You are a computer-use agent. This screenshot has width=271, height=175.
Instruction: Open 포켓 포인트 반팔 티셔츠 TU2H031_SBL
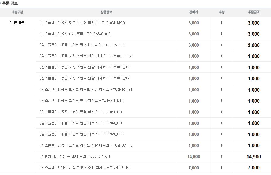coord(85,67)
